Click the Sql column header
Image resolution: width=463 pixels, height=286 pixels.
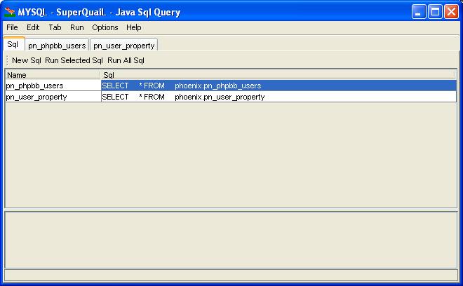tap(278, 74)
